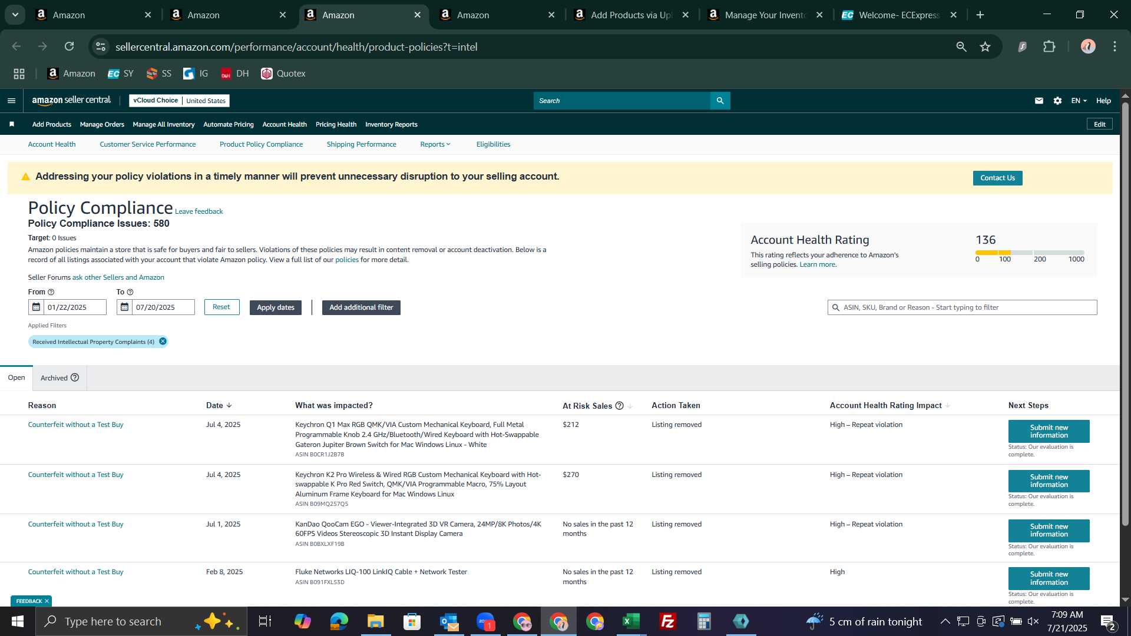Click the Reset dates button
Screen dimensions: 1131x636
click(221, 307)
